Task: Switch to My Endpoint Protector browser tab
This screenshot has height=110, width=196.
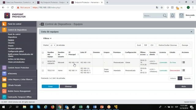Action: pyautogui.click(x=52, y=2)
